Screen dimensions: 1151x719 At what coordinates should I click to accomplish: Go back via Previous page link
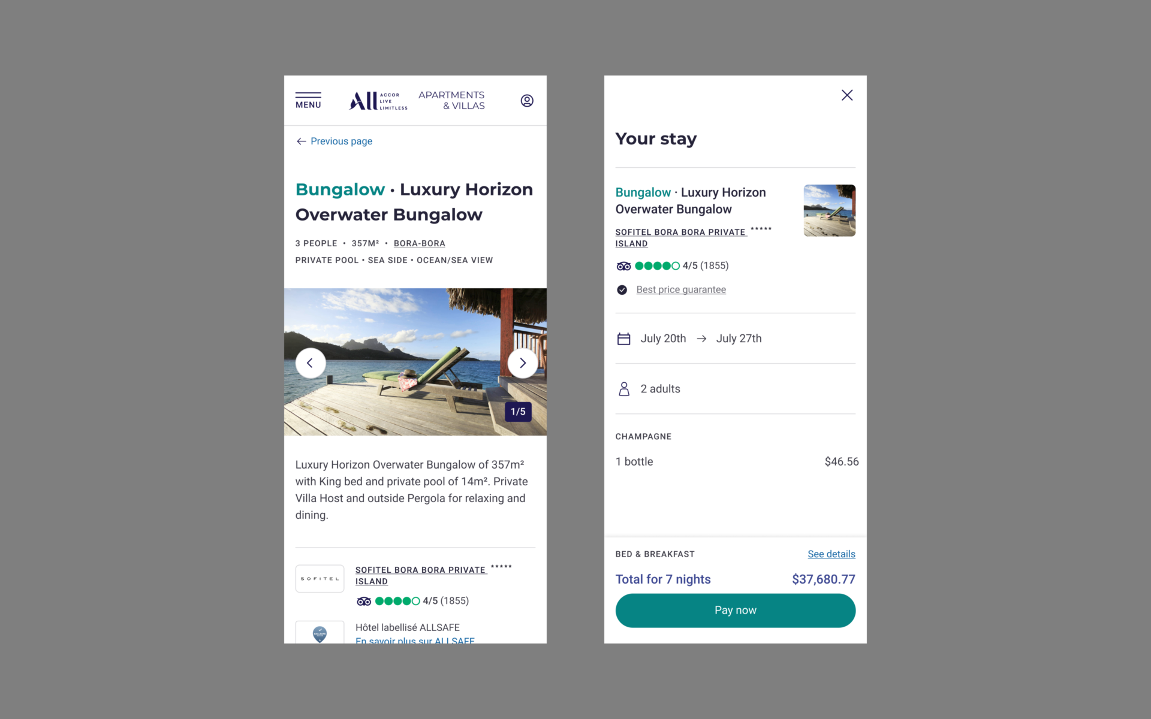pos(335,141)
